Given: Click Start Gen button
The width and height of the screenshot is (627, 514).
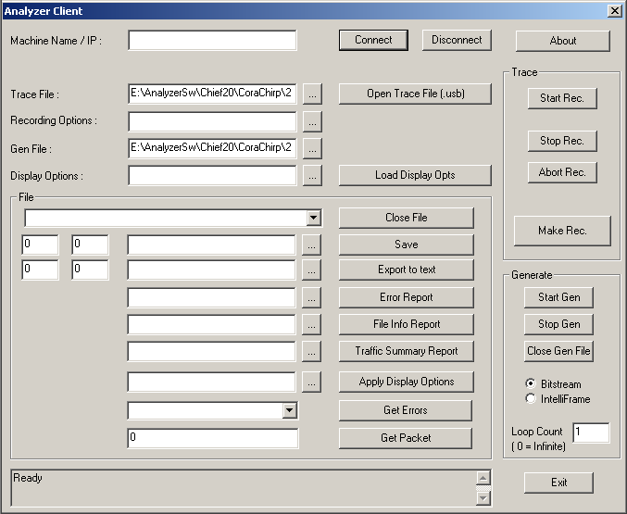Looking at the screenshot, I should click(558, 297).
